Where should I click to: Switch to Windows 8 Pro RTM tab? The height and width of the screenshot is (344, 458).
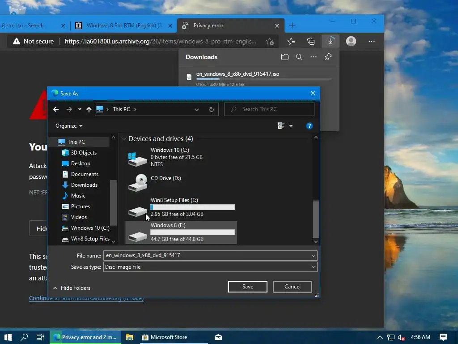(x=123, y=26)
